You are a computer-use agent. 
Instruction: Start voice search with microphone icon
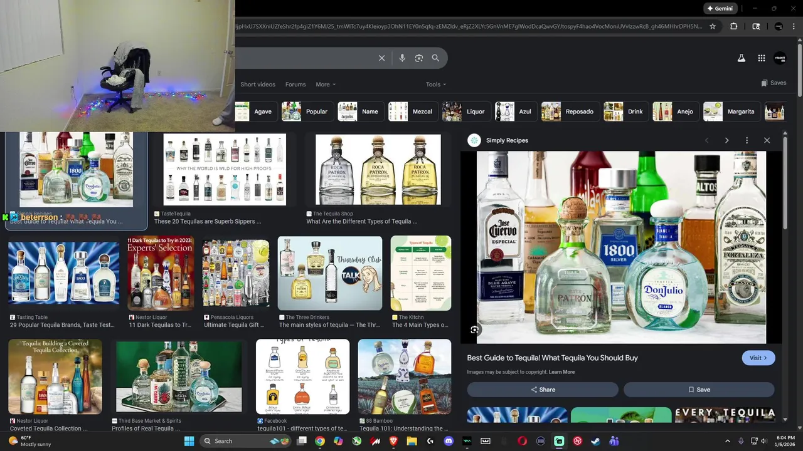(402, 58)
